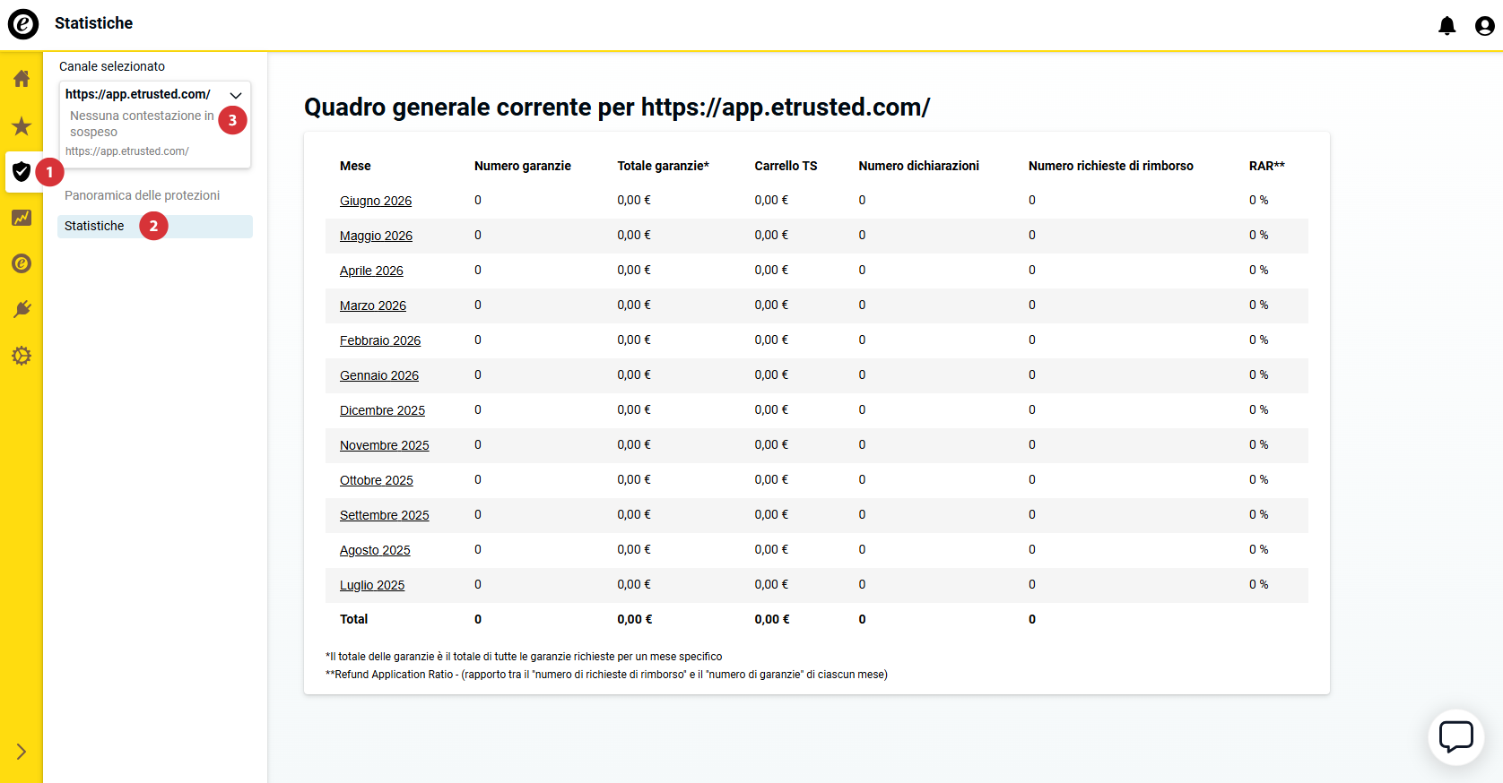Open Reviews star section
The image size is (1503, 783).
[22, 125]
